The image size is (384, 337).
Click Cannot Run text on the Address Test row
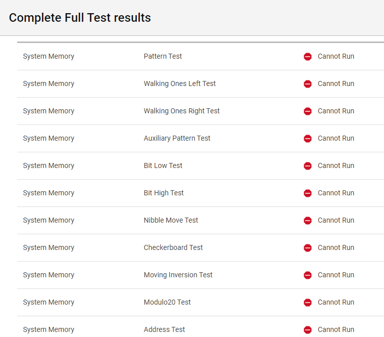(x=336, y=329)
